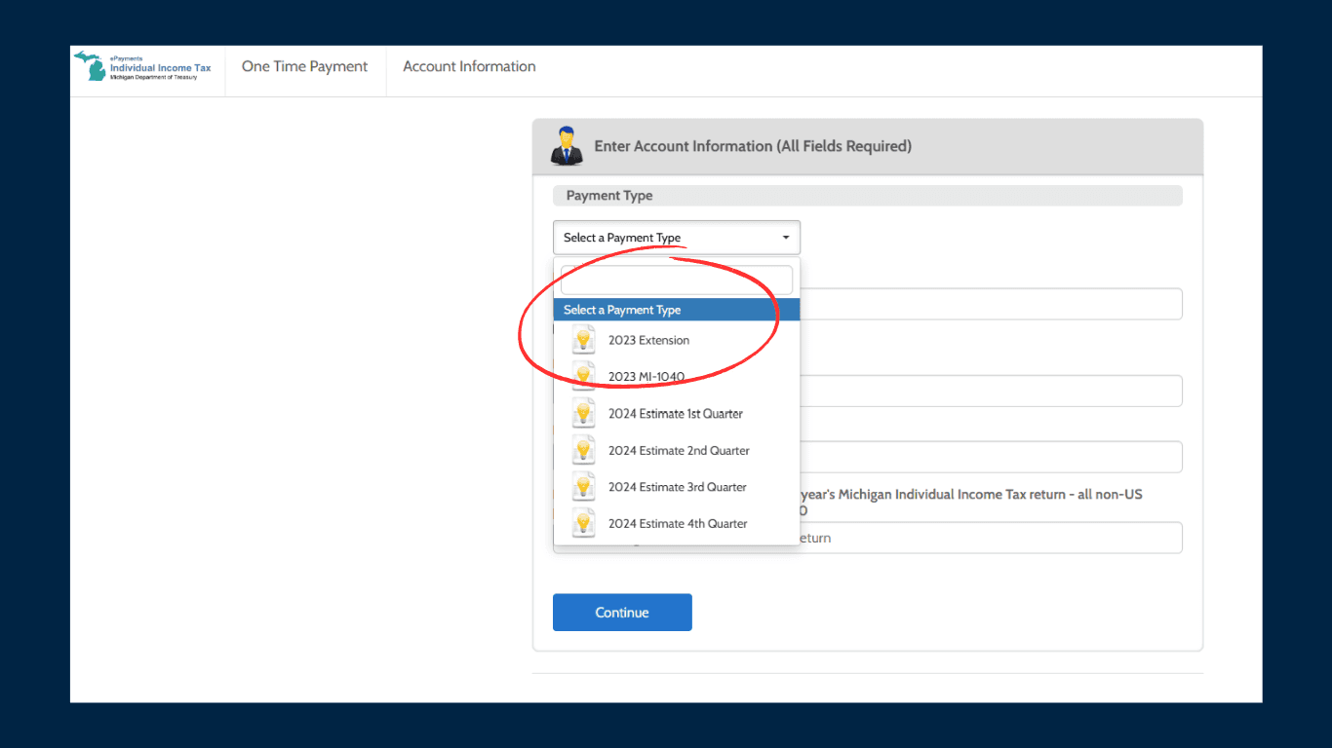
Task: Click the bottom input field ending with 'return'
Action: point(990,538)
